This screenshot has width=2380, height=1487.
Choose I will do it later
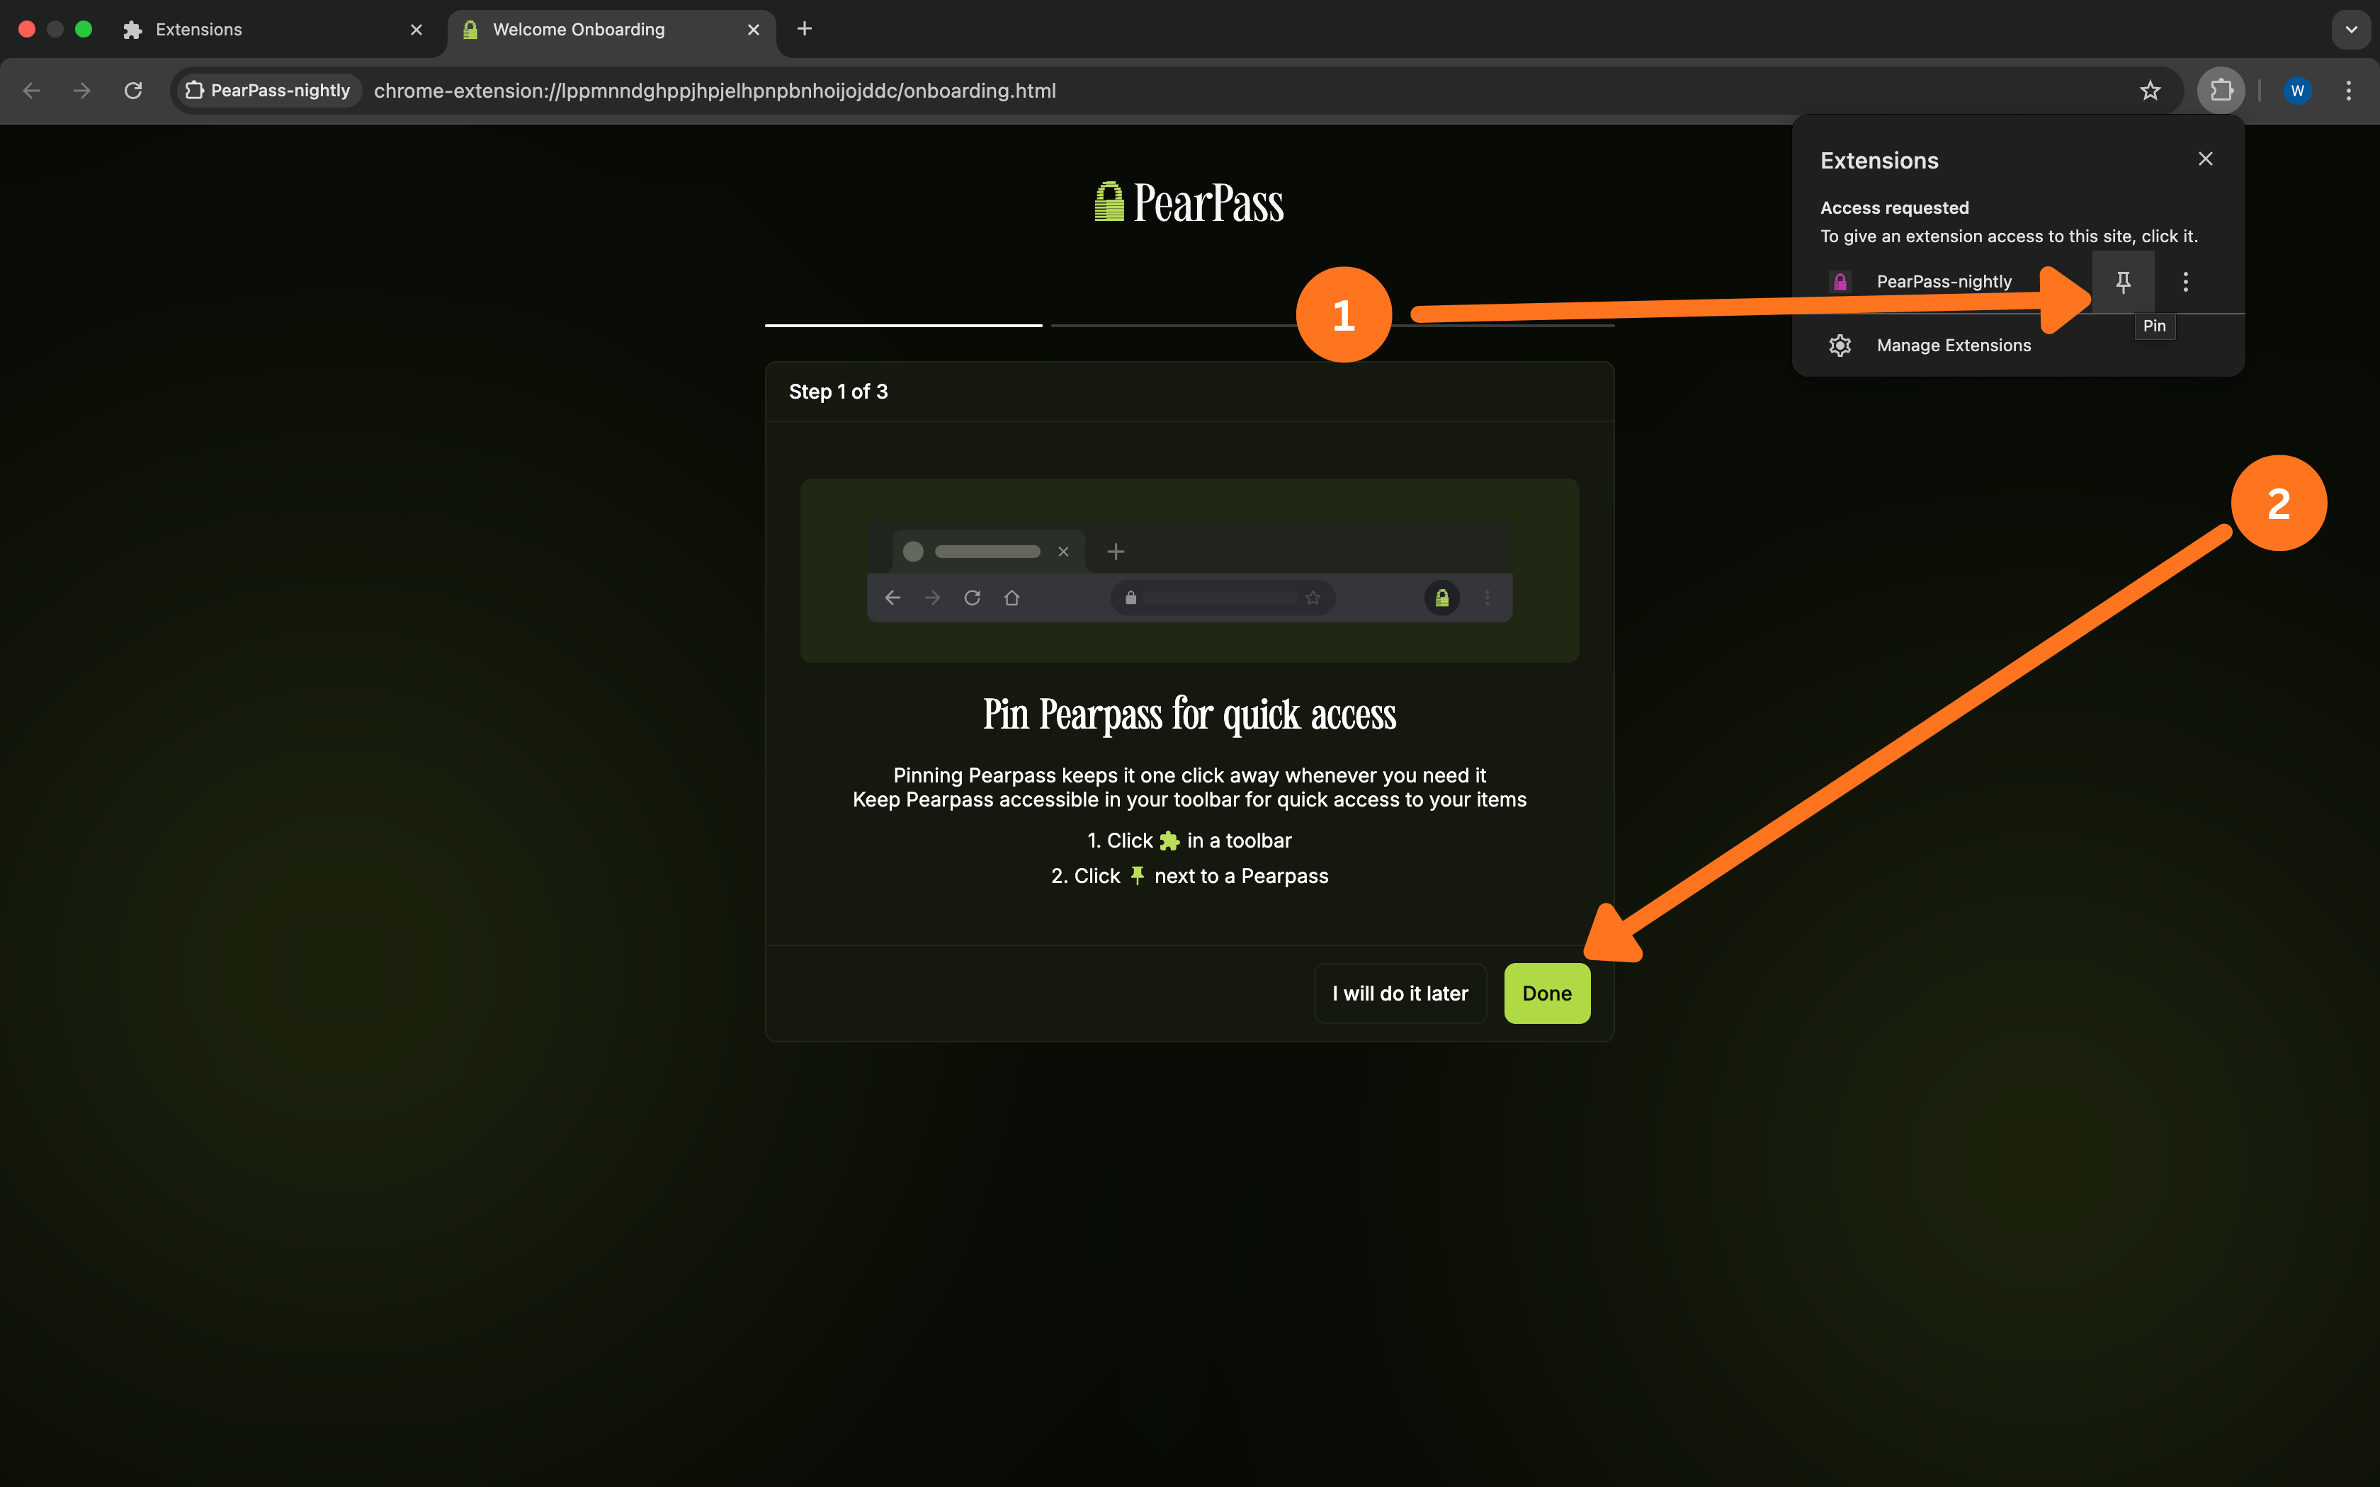(1400, 993)
